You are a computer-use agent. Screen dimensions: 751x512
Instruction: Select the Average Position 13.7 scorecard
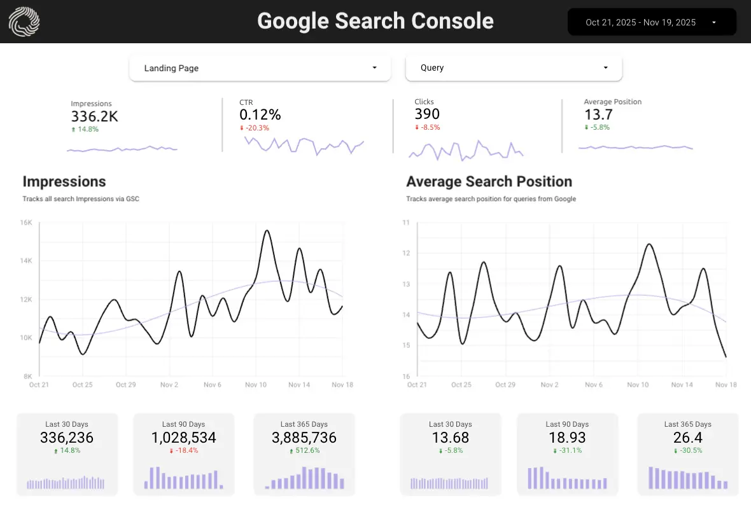(x=598, y=114)
